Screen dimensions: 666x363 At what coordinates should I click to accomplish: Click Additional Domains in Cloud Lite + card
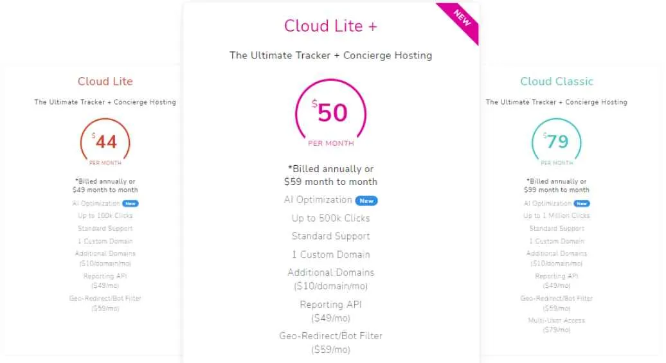(331, 272)
